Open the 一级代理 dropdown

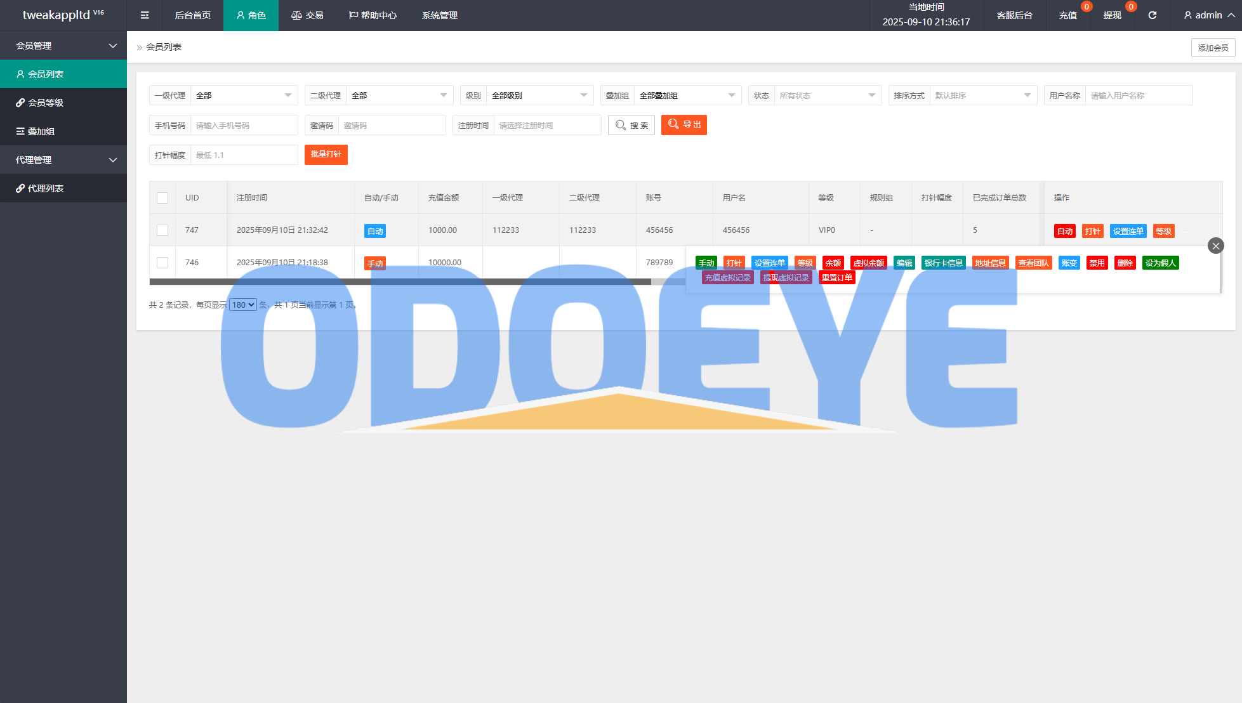[244, 95]
